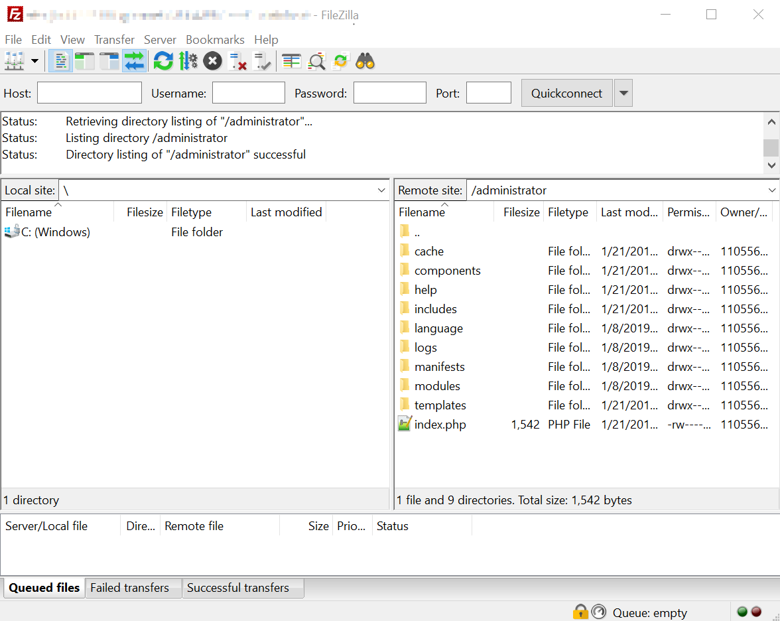Click the Queue: empty status text
780x621 pixels.
click(x=650, y=612)
